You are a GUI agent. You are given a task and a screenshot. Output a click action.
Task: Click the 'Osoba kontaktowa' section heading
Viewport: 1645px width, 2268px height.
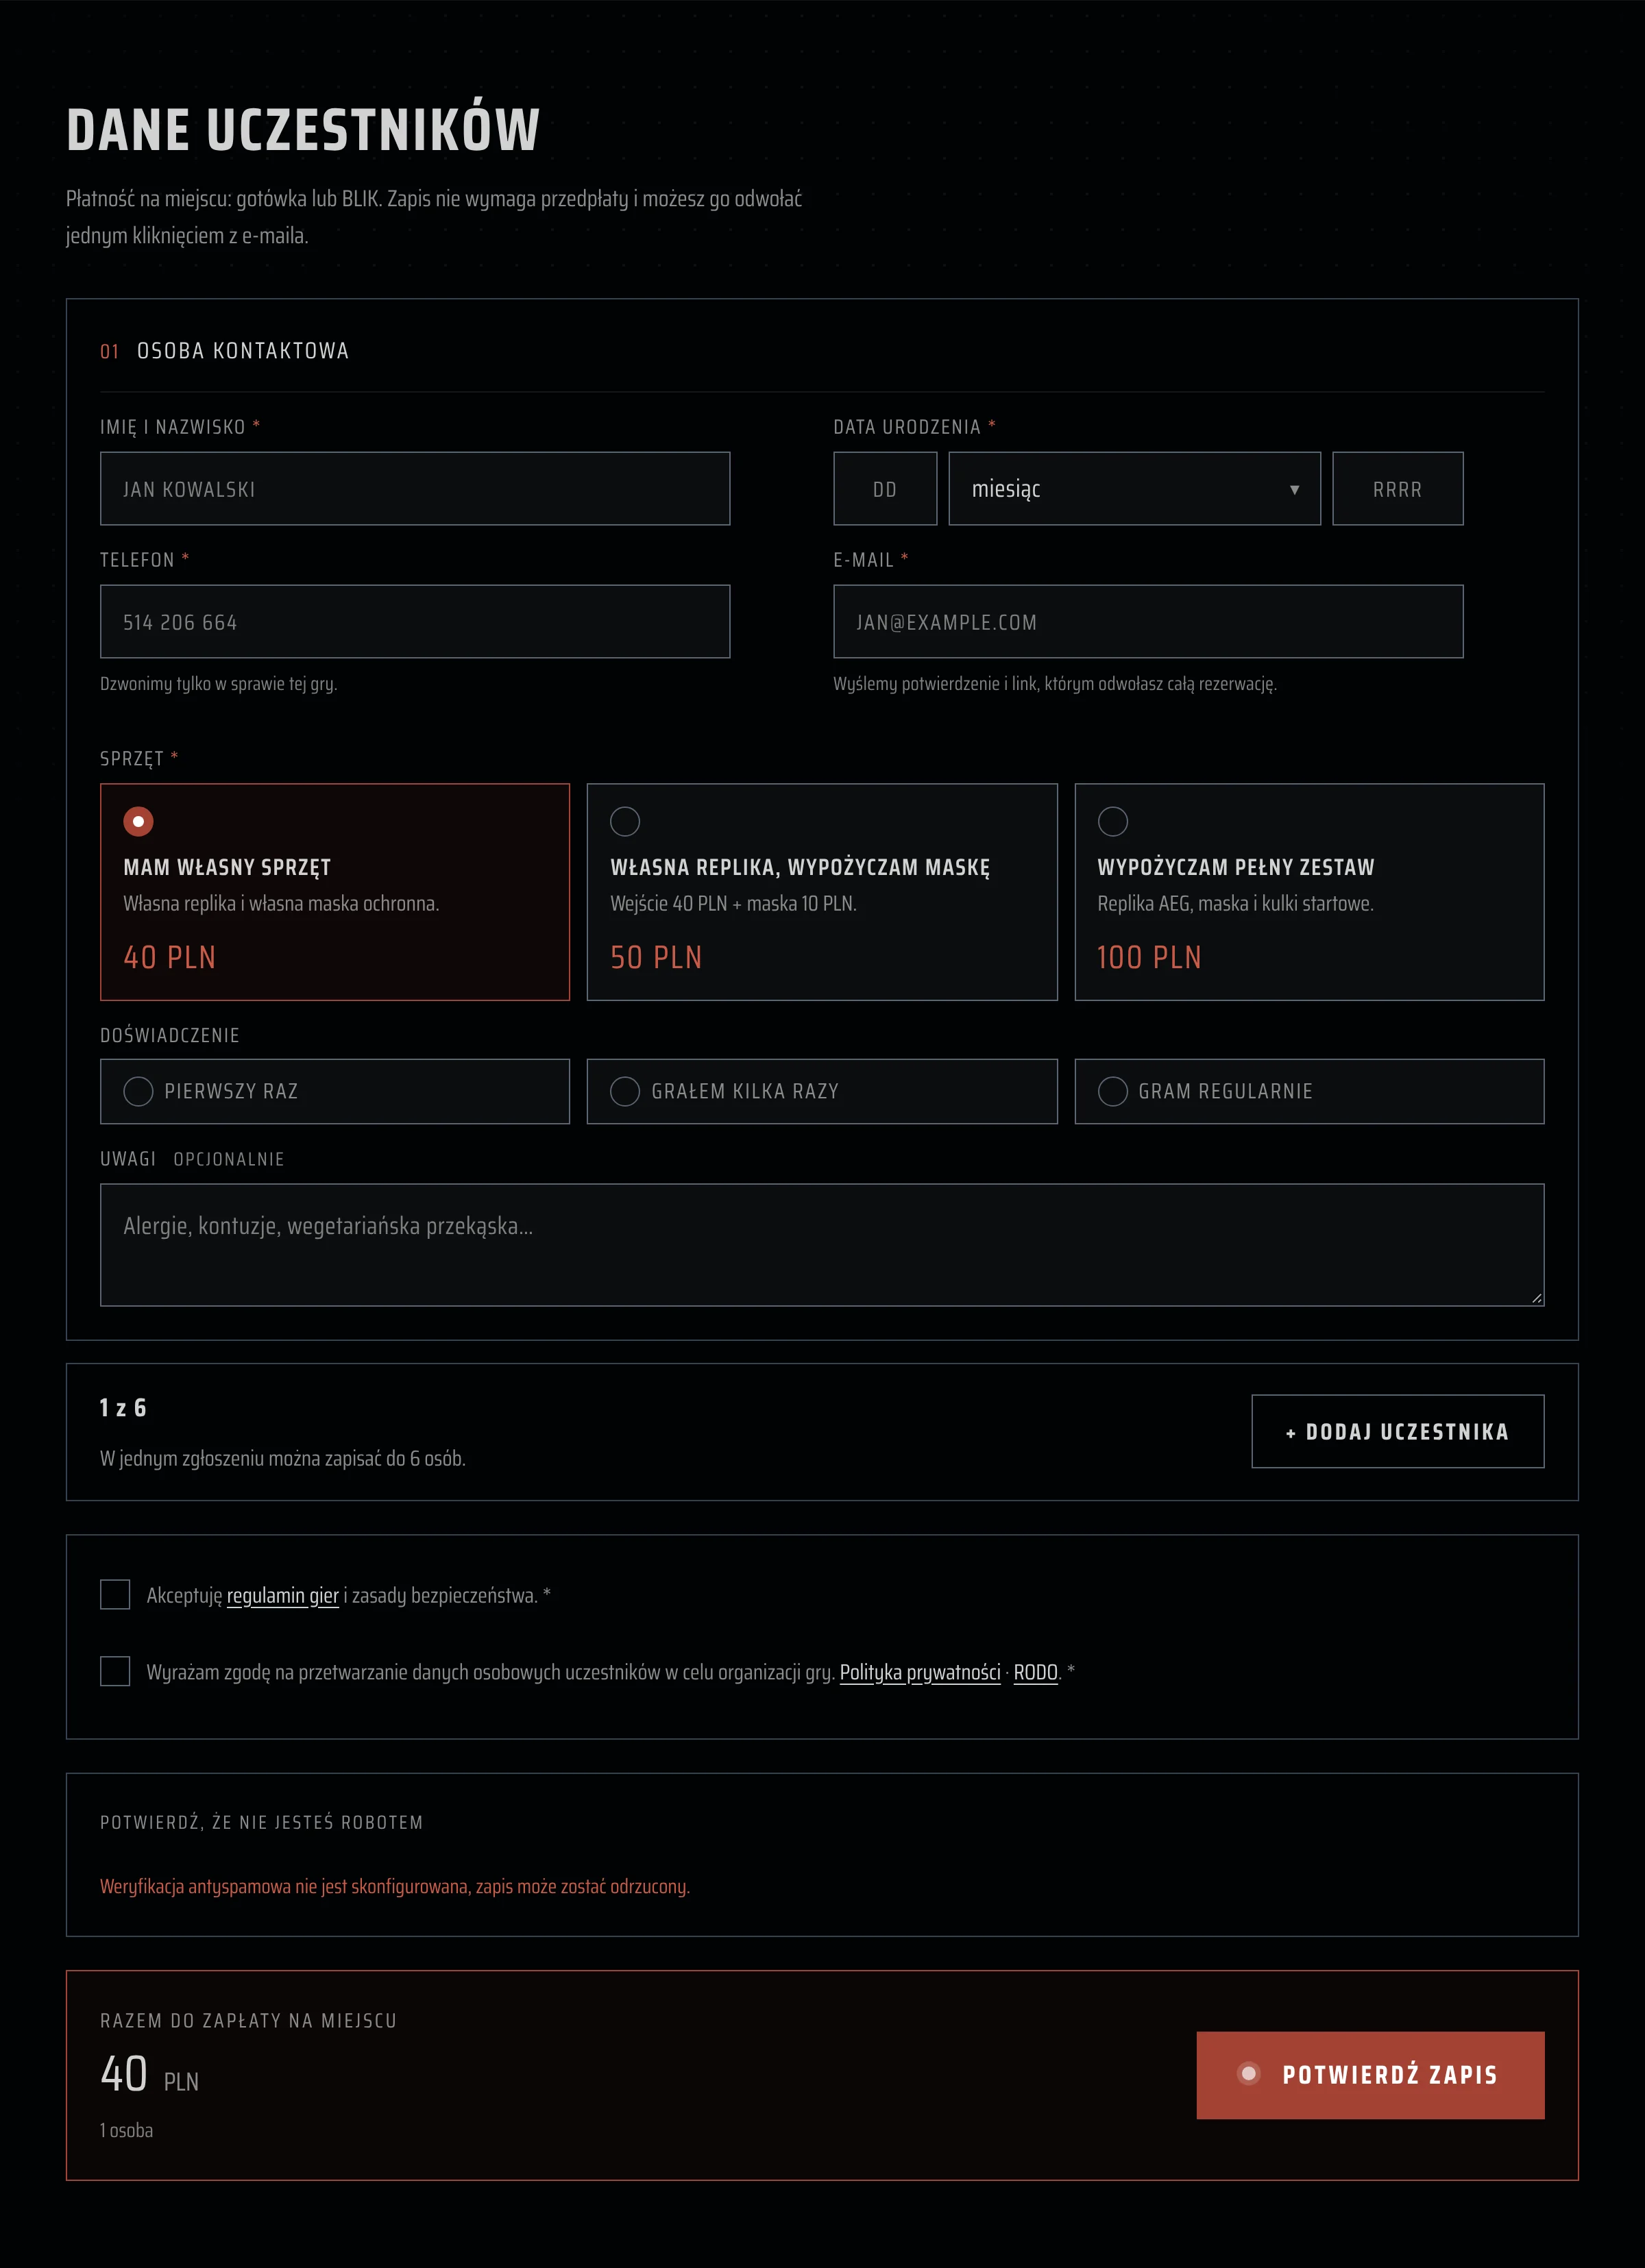[243, 351]
